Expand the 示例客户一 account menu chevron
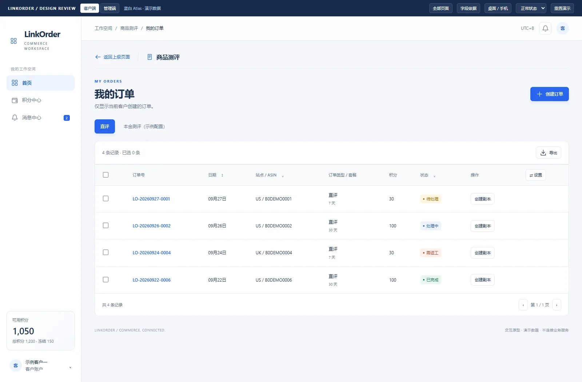 [70, 367]
